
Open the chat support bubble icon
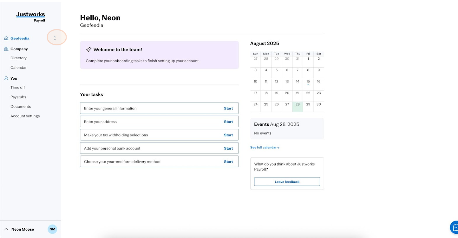click(455, 227)
